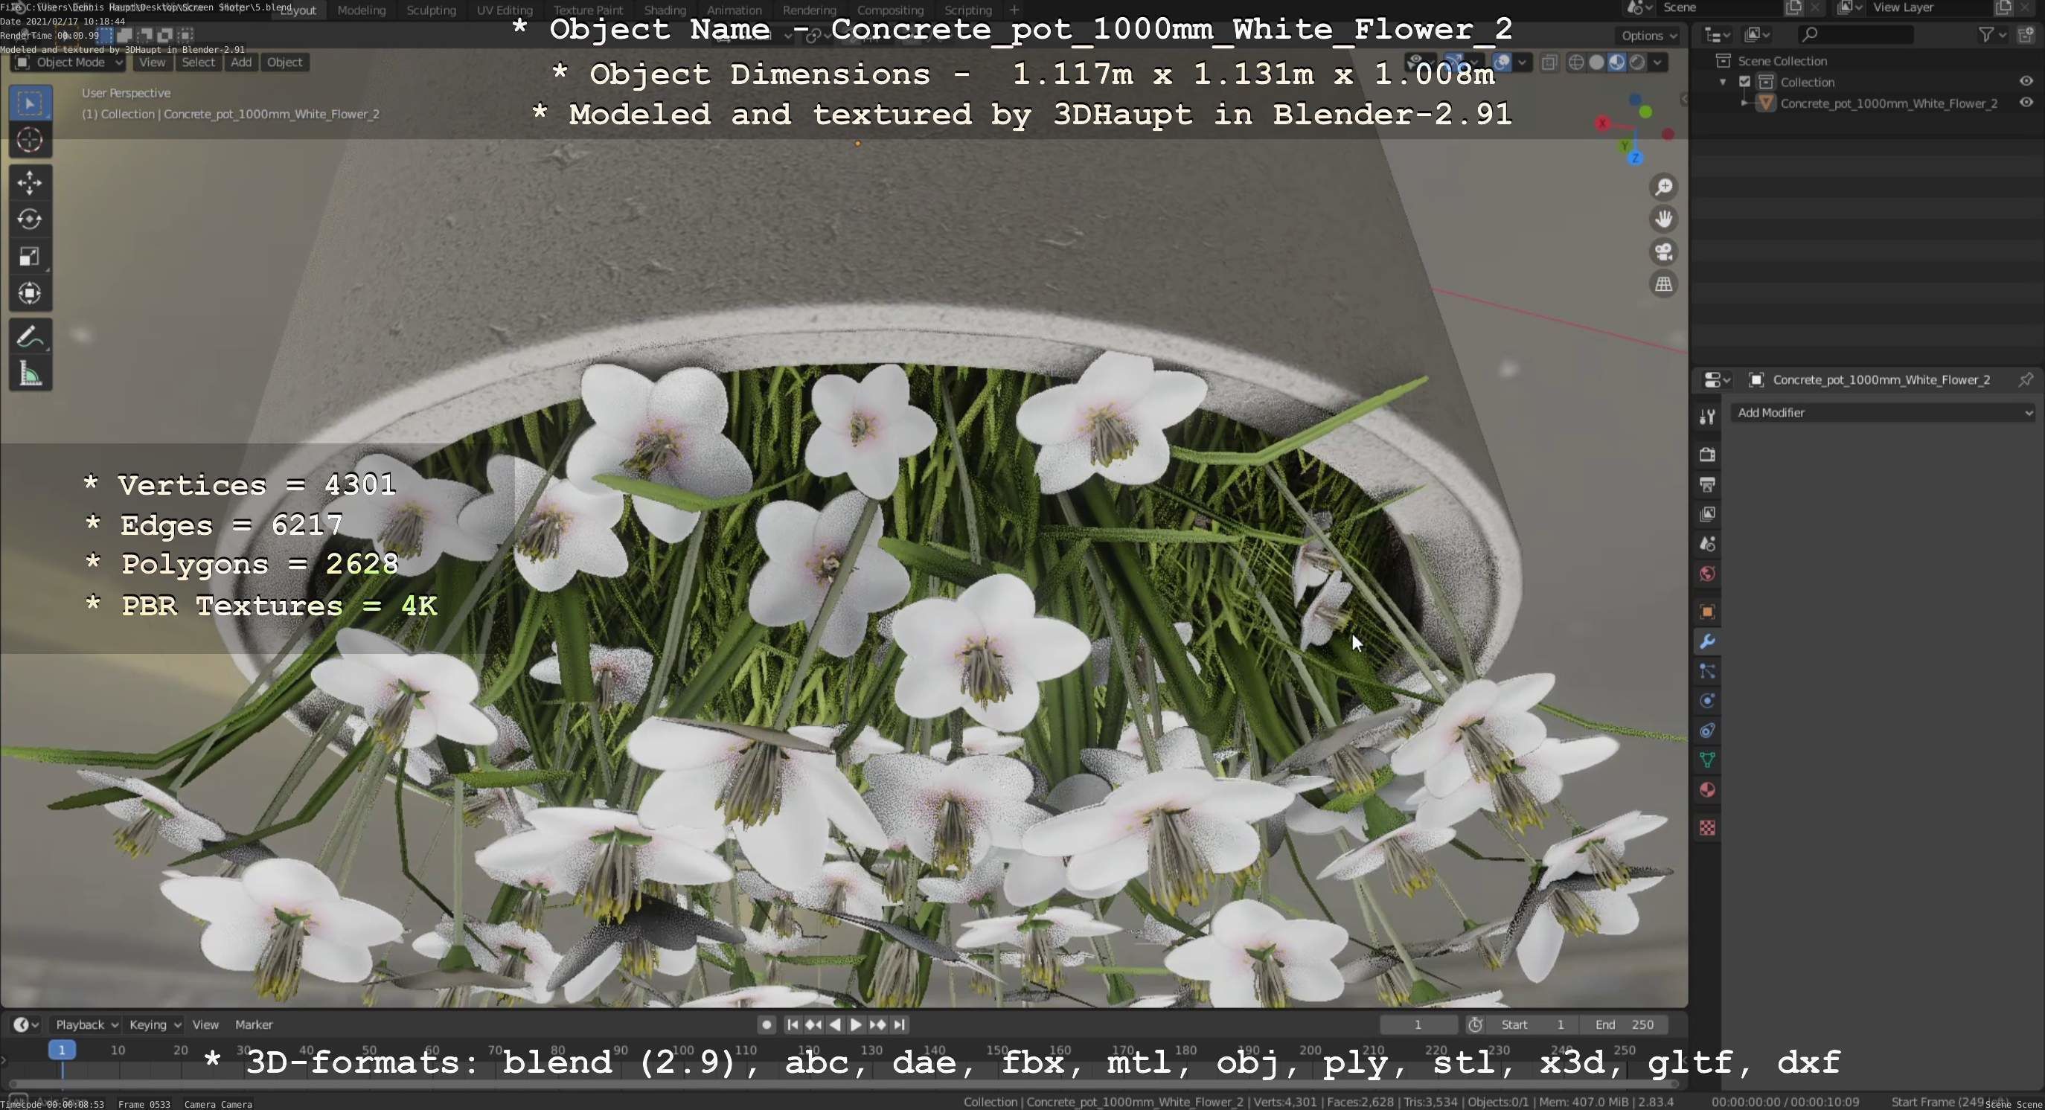Uncheck the Collection exclude checkbox
Screen dimensions: 2045x1110
pos(1745,82)
